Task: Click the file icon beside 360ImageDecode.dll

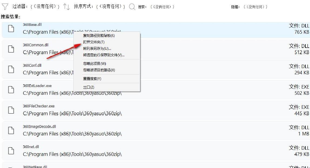Action: tap(11, 130)
